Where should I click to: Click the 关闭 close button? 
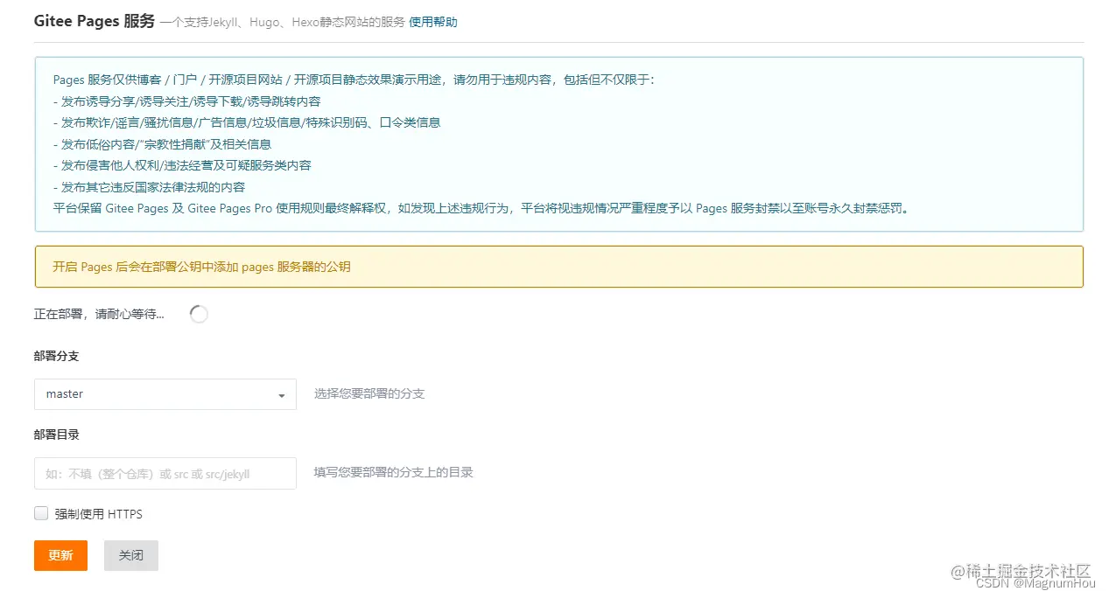click(130, 555)
